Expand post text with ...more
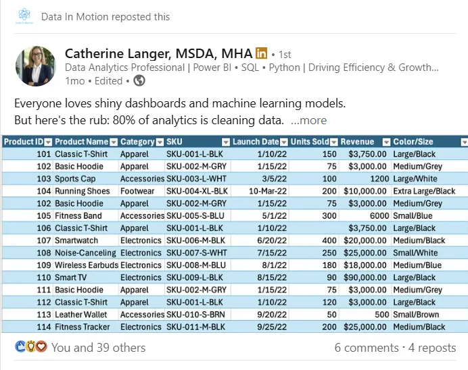 [308, 120]
